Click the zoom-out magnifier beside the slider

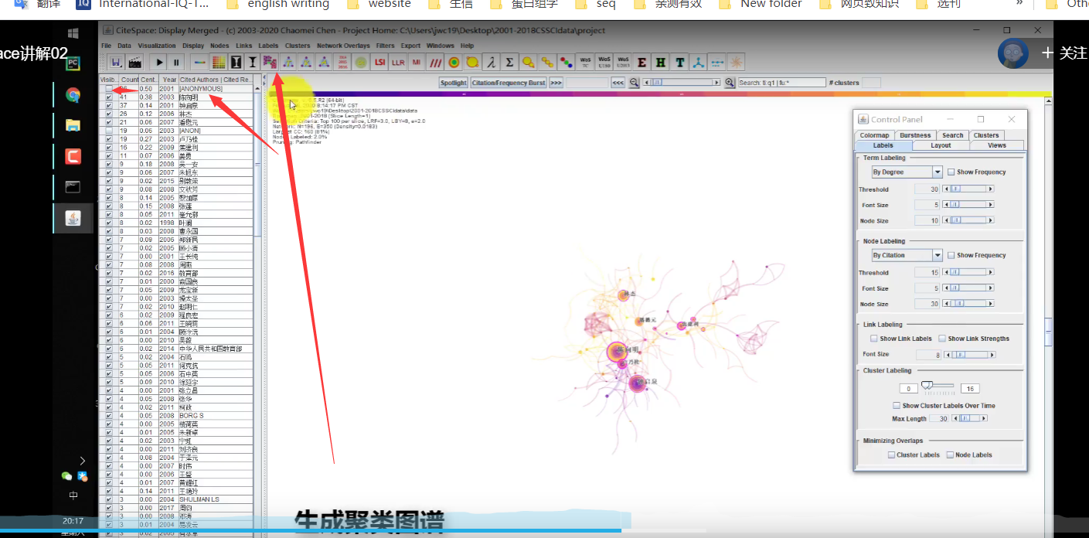click(x=634, y=83)
